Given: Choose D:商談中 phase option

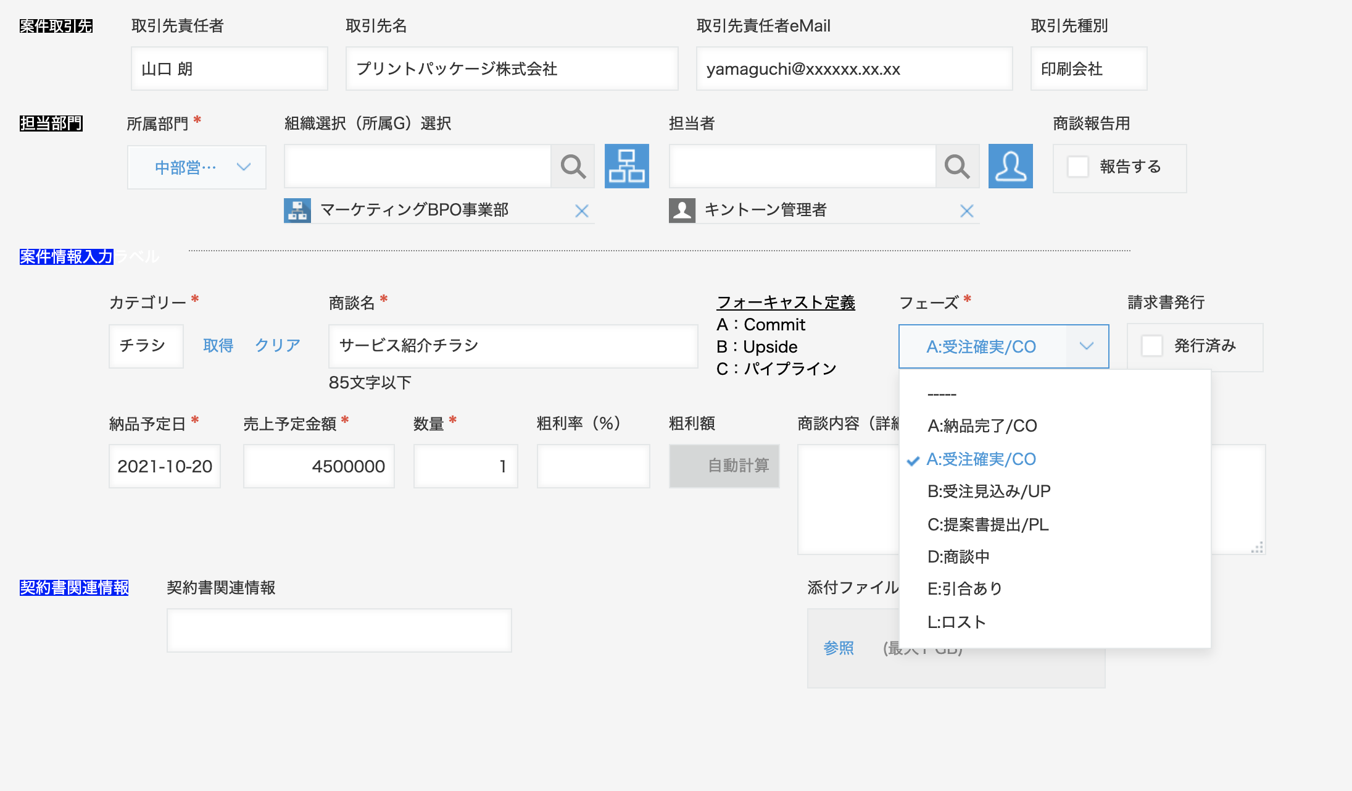Looking at the screenshot, I should pos(1055,557).
